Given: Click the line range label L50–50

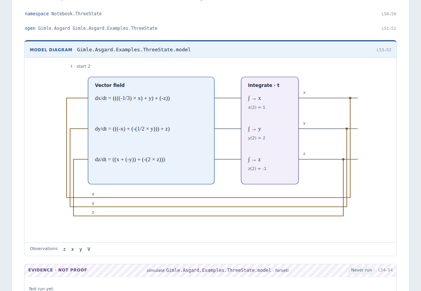Looking at the screenshot, I should [x=389, y=14].
